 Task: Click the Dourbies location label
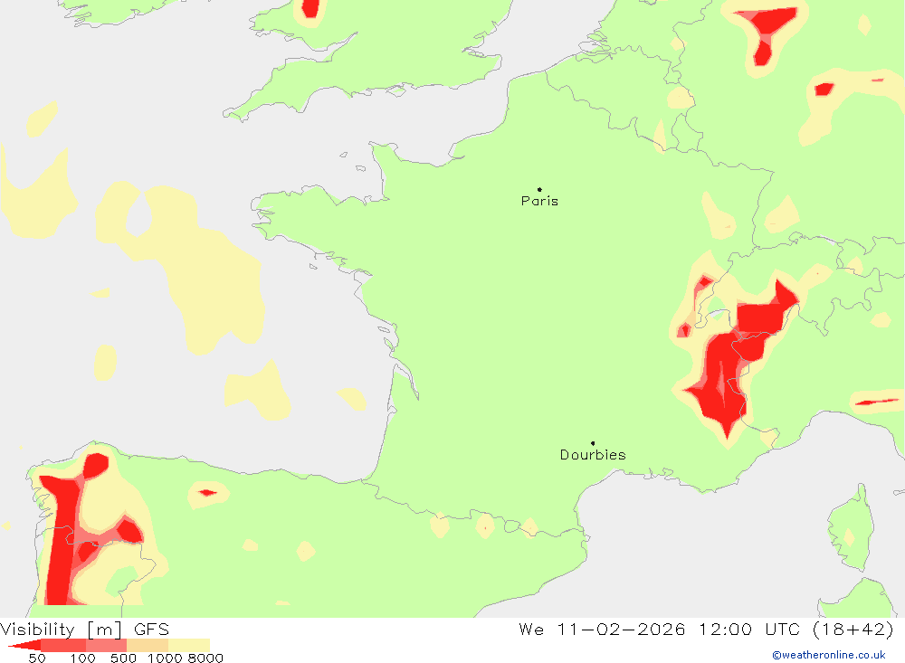pyautogui.click(x=593, y=455)
